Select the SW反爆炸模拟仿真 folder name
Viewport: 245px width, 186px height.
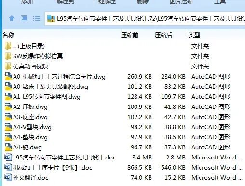pos(38,56)
